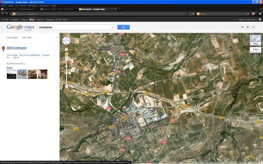This screenshot has width=263, height=164.
Task: Open the Imágenes tab in Google bar
Action: pos(15,19)
